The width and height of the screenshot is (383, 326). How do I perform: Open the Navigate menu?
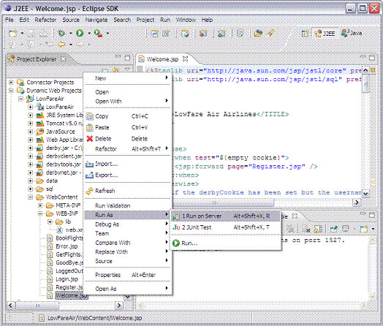coord(96,20)
